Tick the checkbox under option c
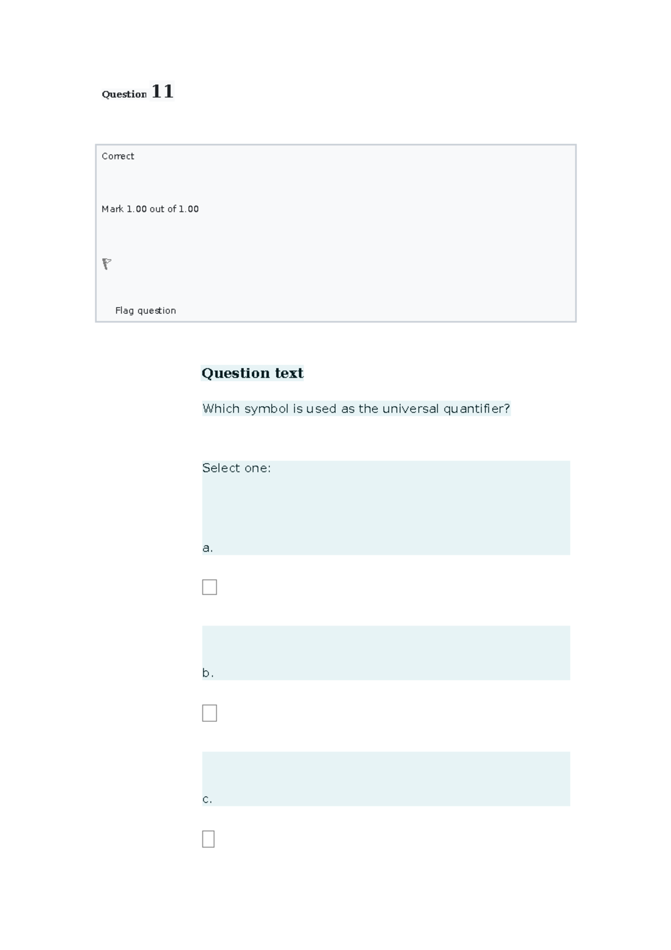 tap(208, 839)
